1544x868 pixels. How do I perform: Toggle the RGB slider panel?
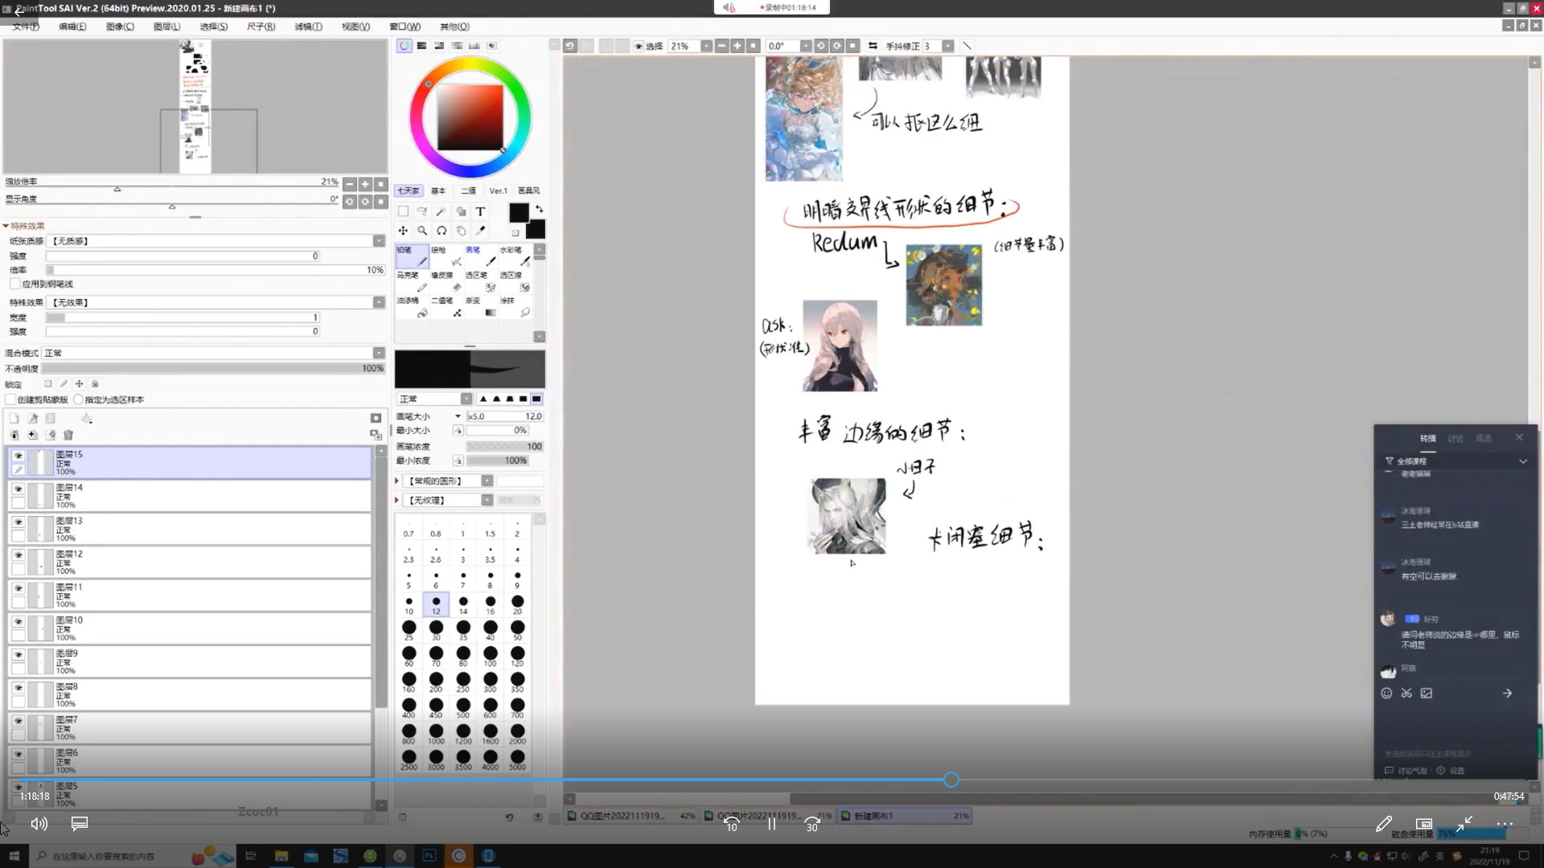[422, 46]
